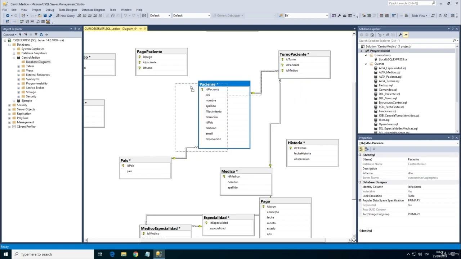This screenshot has height=259, width=461.
Task: Click the Quick Launch search box
Action: click(412, 3)
